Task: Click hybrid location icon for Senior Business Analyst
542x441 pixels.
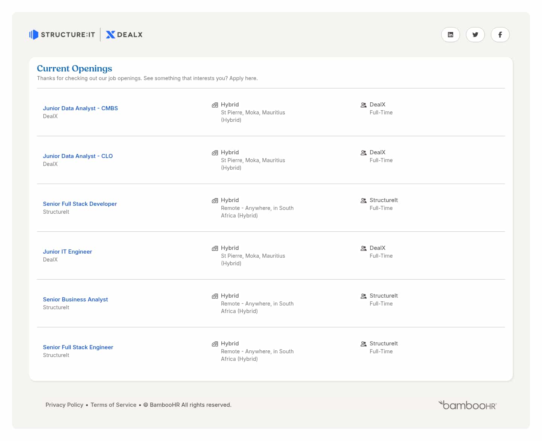Action: tap(215, 296)
